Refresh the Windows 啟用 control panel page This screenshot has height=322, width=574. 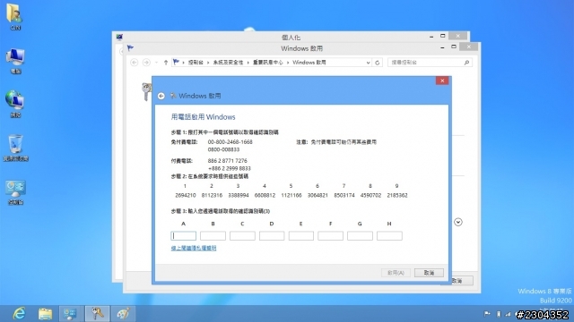pos(378,63)
